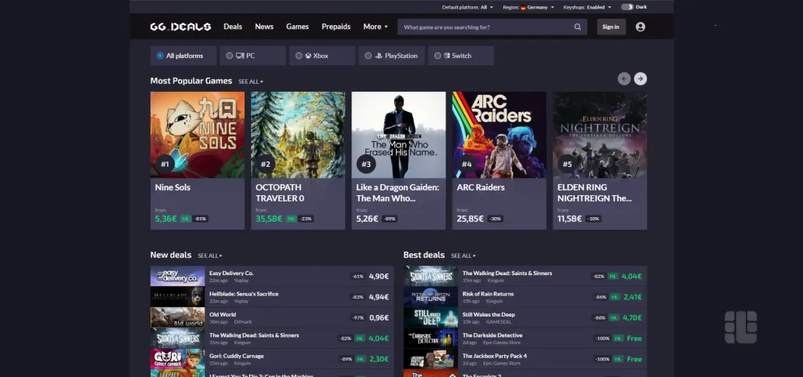Go to previous popular games slide
This screenshot has width=803, height=377.
pyautogui.click(x=623, y=79)
